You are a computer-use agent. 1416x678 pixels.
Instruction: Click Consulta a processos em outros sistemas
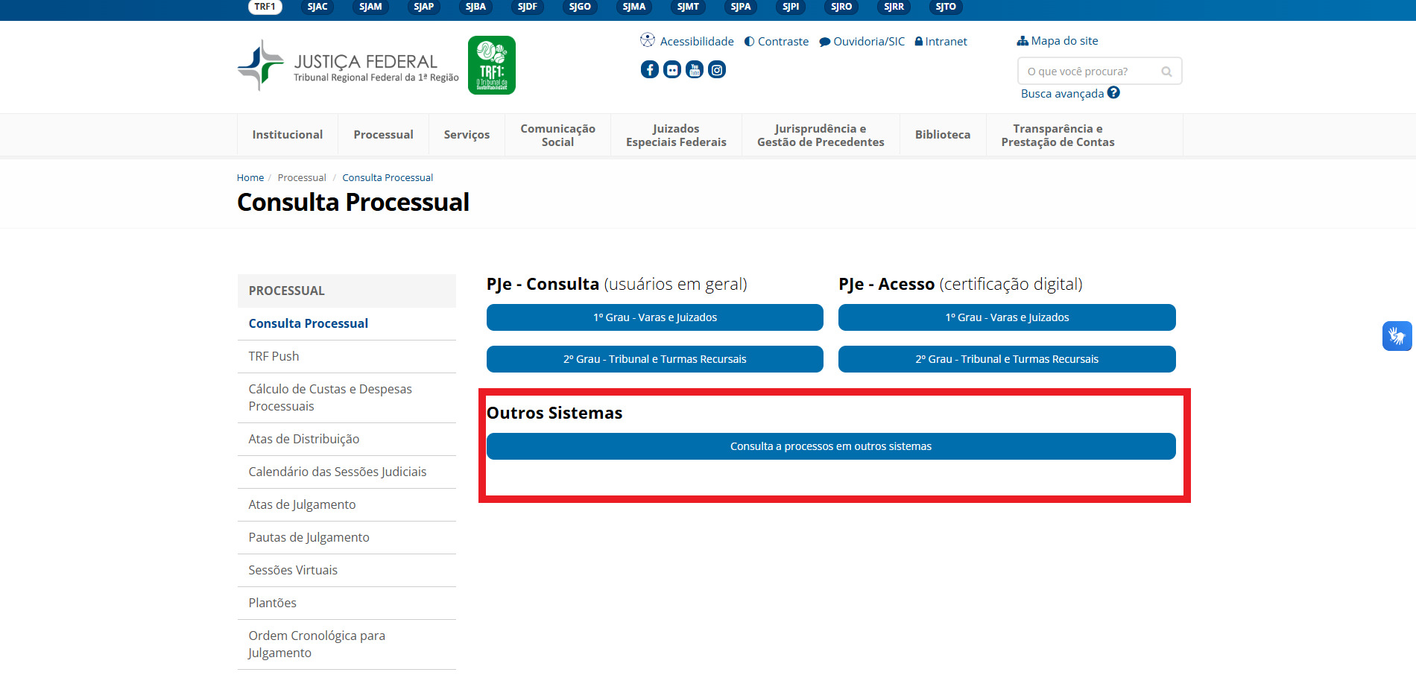[x=830, y=446]
